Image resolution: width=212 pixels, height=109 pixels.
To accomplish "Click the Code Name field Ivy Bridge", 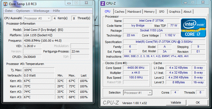I will [x=138, y=25].
